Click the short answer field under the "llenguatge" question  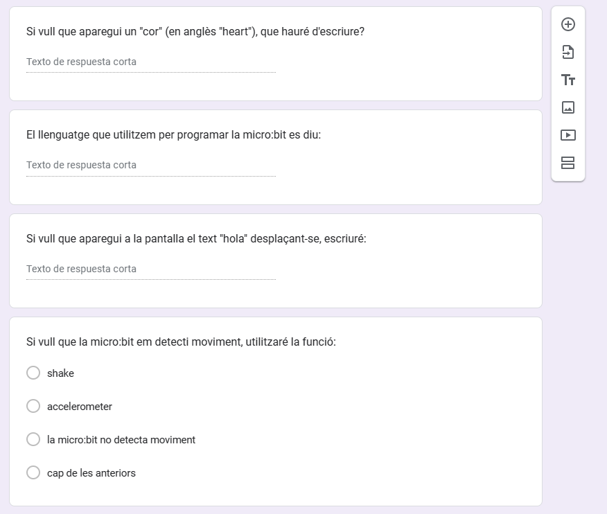[x=150, y=166]
